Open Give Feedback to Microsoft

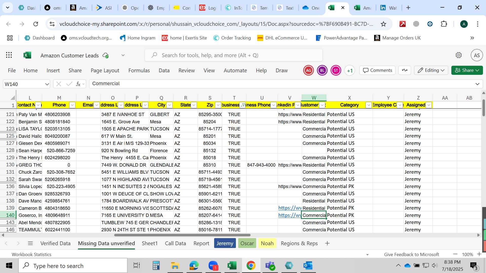click(412, 255)
